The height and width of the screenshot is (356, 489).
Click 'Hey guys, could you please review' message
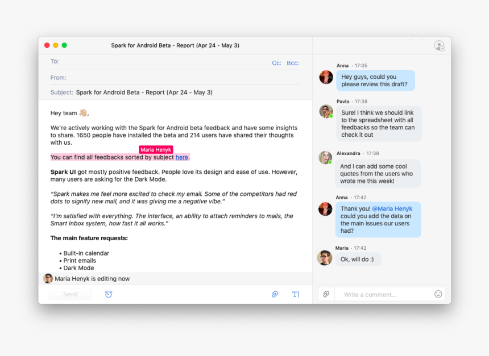click(375, 81)
